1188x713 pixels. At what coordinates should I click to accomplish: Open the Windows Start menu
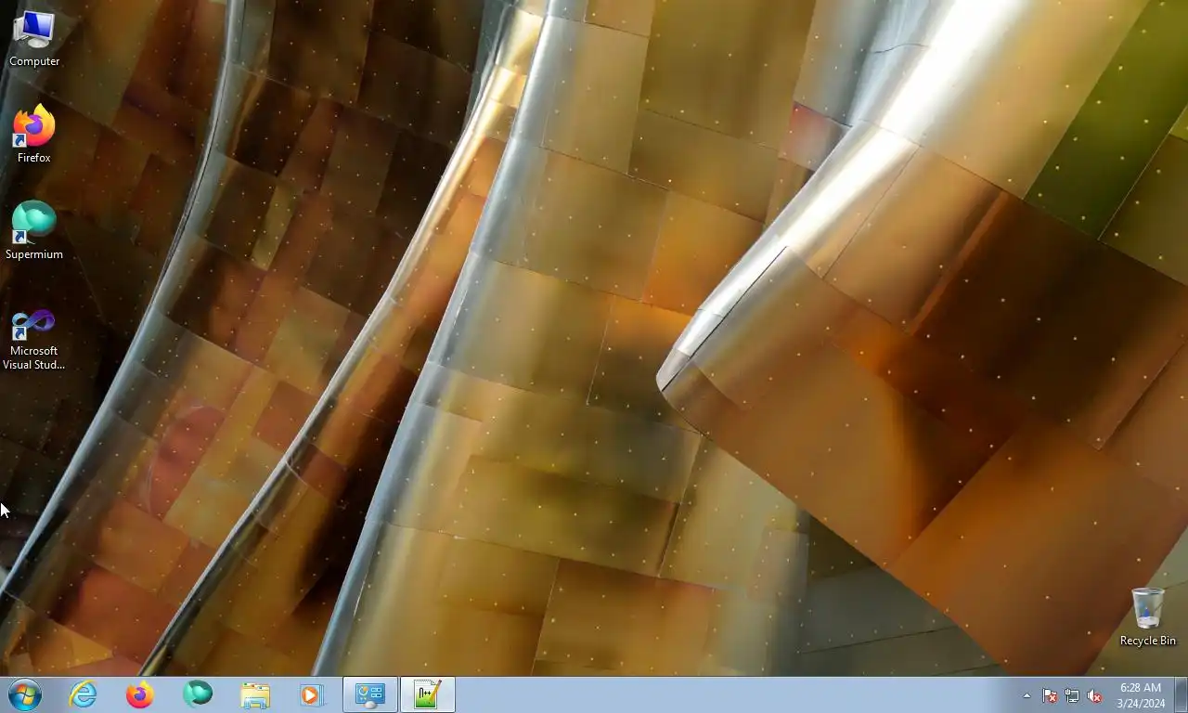point(25,694)
